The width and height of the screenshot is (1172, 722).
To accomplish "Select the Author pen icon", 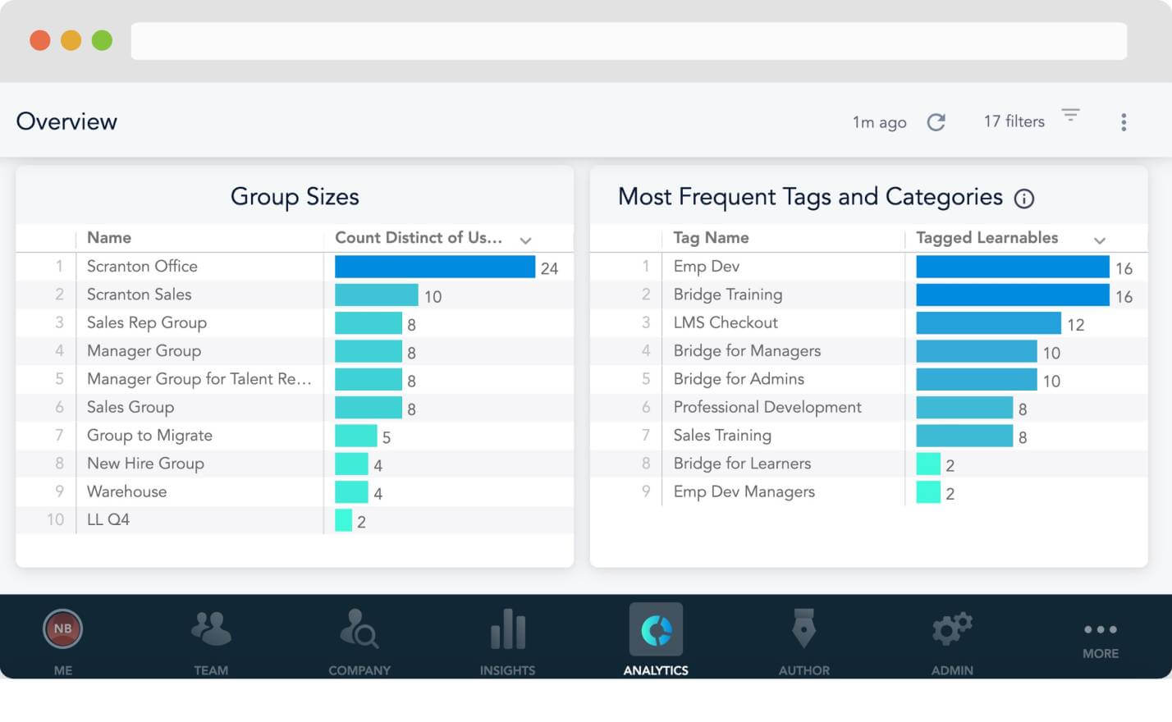I will (x=803, y=629).
